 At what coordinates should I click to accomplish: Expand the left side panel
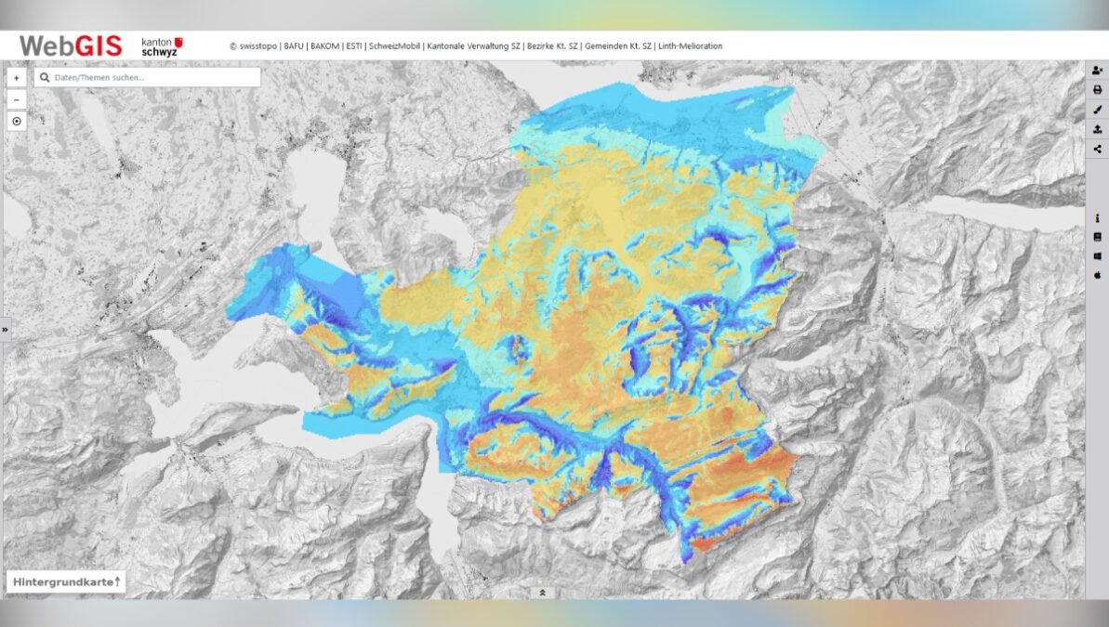[x=5, y=329]
